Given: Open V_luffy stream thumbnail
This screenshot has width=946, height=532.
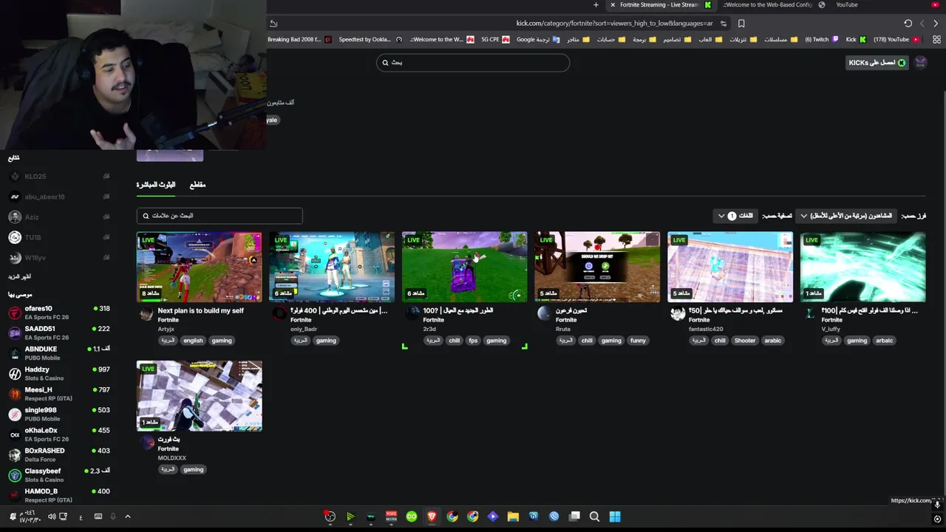Looking at the screenshot, I should pyautogui.click(x=862, y=267).
